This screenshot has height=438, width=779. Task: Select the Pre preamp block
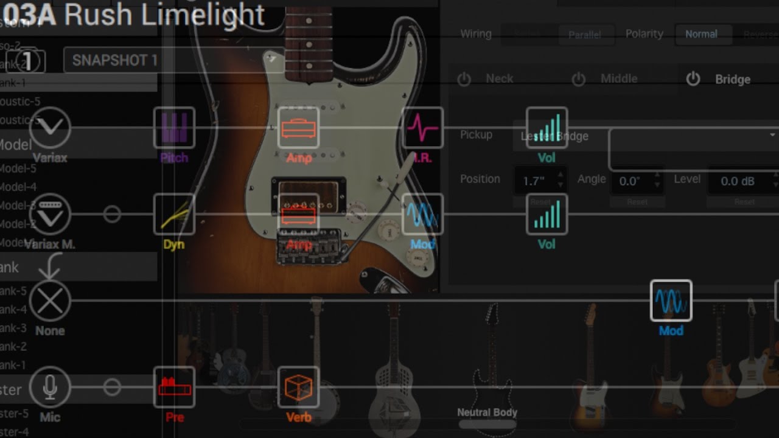pos(174,387)
